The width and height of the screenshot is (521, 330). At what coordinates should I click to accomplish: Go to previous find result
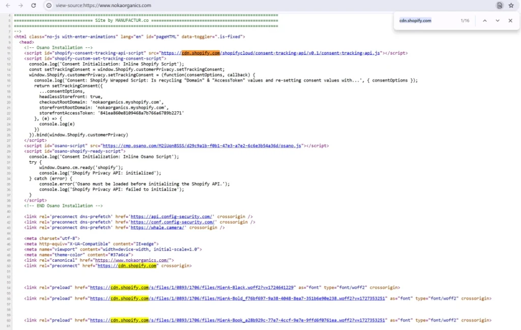pos(484,21)
